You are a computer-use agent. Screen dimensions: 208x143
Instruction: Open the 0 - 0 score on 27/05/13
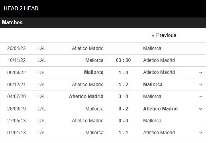pyautogui.click(x=123, y=121)
